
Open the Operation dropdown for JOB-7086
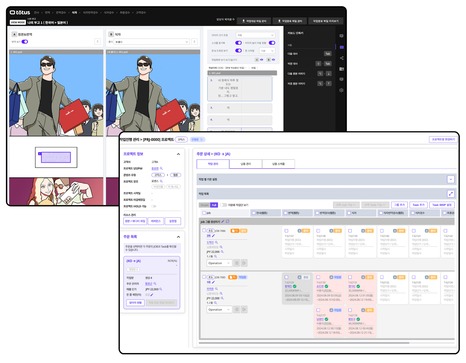click(x=219, y=263)
